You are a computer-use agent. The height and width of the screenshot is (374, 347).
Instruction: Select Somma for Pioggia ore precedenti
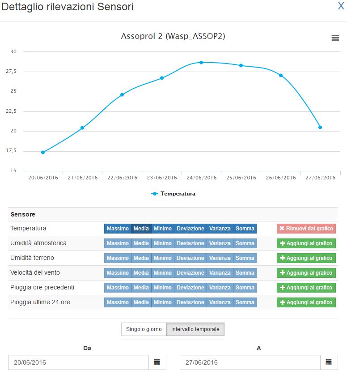(245, 288)
